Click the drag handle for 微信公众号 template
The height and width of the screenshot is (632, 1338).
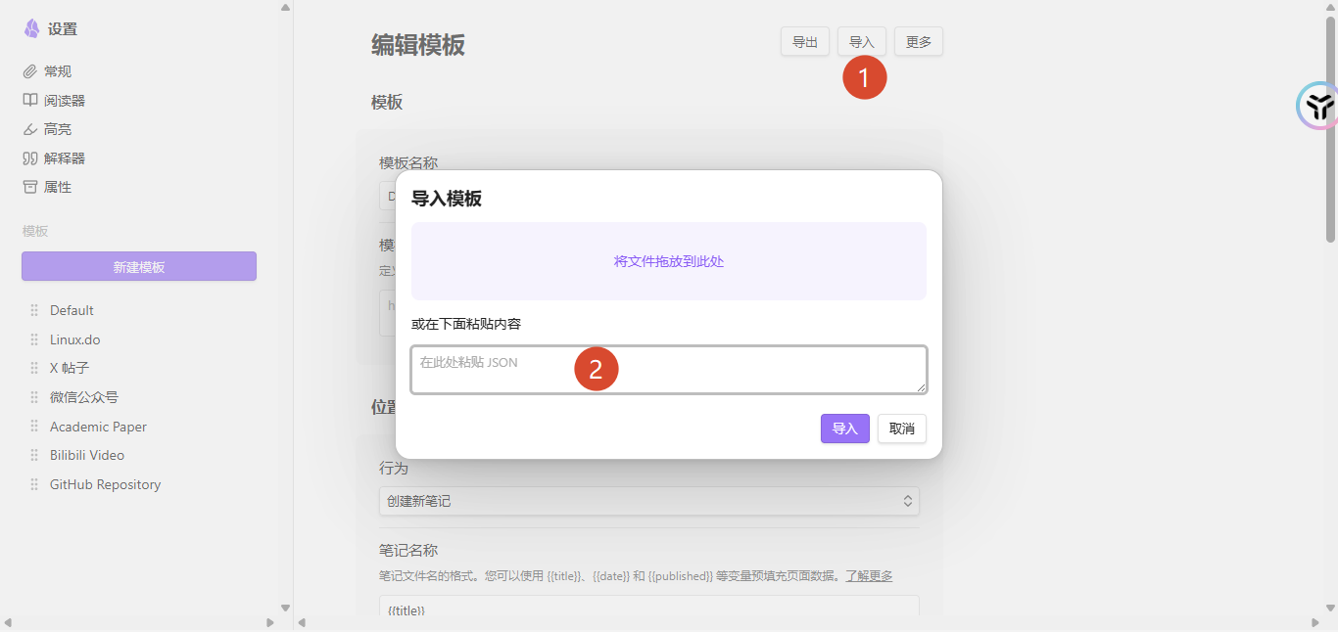tap(34, 397)
